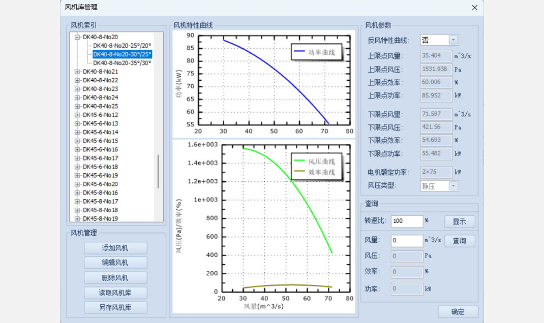Expand the DK40-8-No25 node
The width and height of the screenshot is (544, 323).
[x=77, y=106]
